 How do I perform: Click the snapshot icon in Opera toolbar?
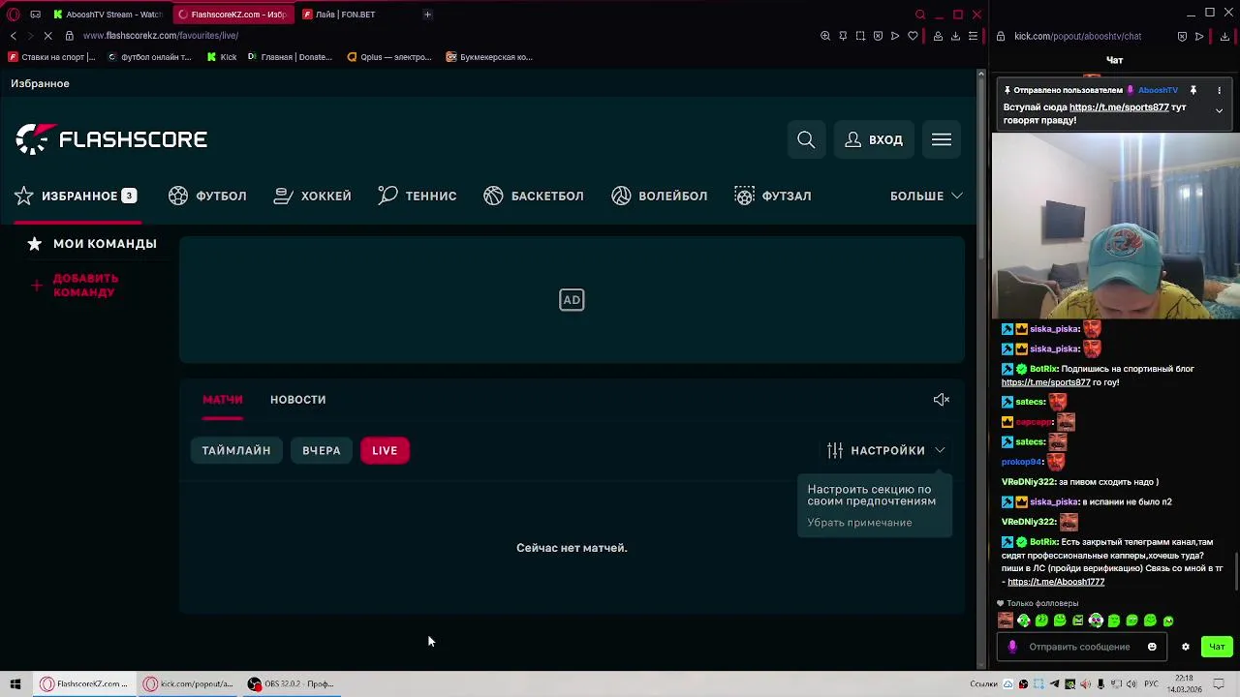pyautogui.click(x=860, y=36)
